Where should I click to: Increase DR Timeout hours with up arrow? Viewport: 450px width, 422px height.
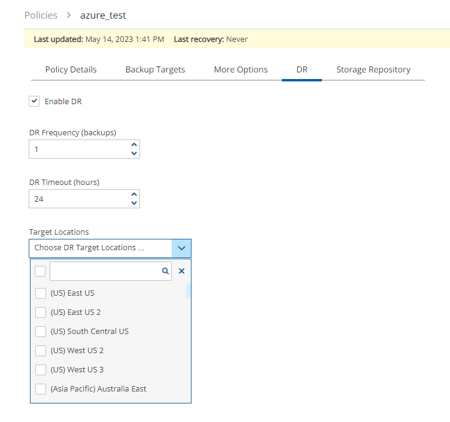click(134, 195)
